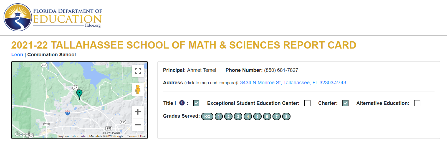
Task: Select the grade 8 badge
Action: coord(286,117)
